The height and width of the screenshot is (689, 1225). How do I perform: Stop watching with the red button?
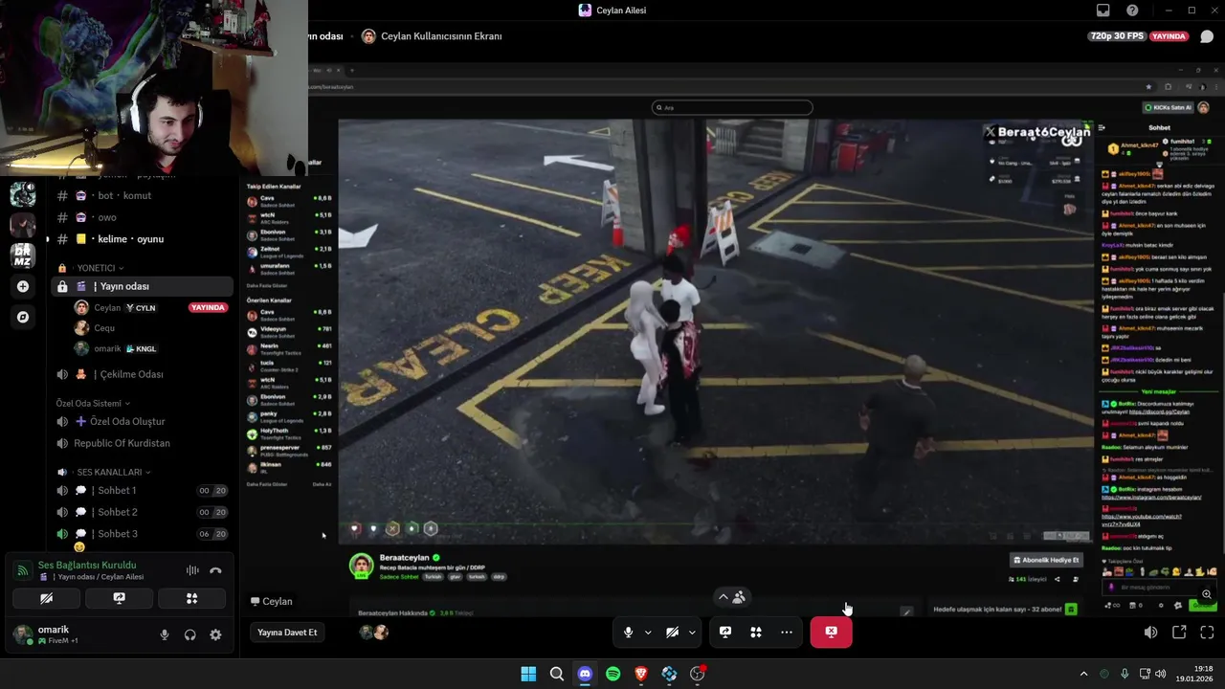[x=831, y=632]
